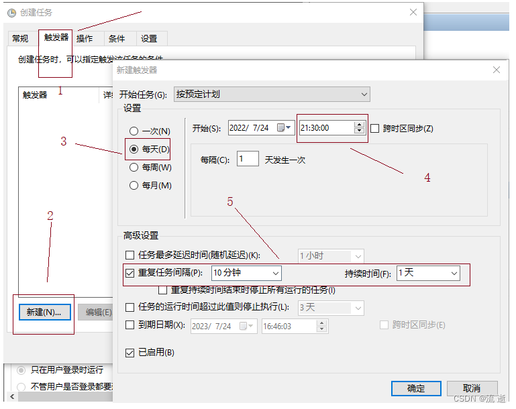The image size is (516, 409).
Task: Click the 每隔(C) days interval field
Action: (248, 159)
